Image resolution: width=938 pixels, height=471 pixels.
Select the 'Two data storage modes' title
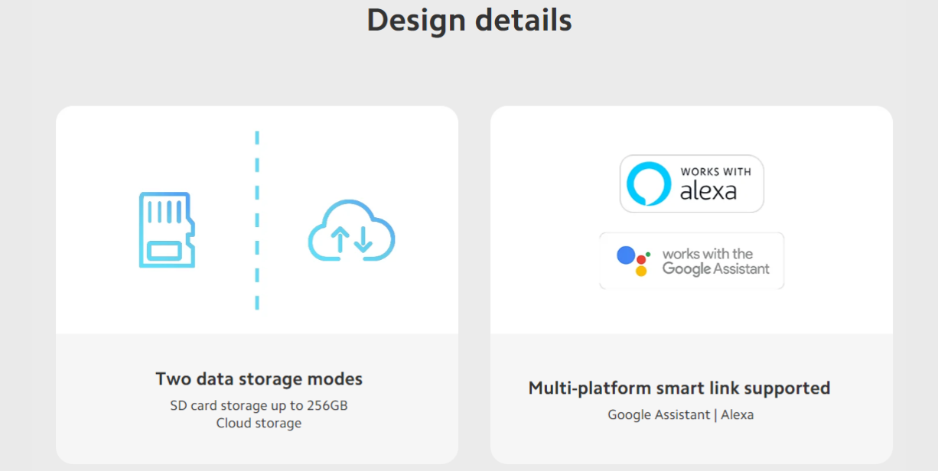pos(259,378)
